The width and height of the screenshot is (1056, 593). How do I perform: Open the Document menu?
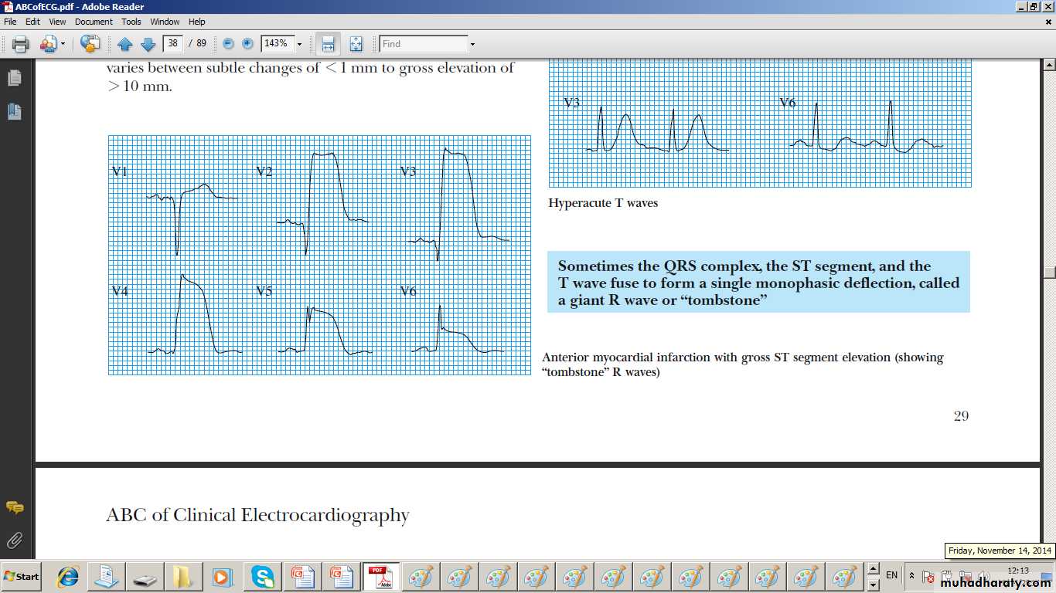[x=94, y=22]
